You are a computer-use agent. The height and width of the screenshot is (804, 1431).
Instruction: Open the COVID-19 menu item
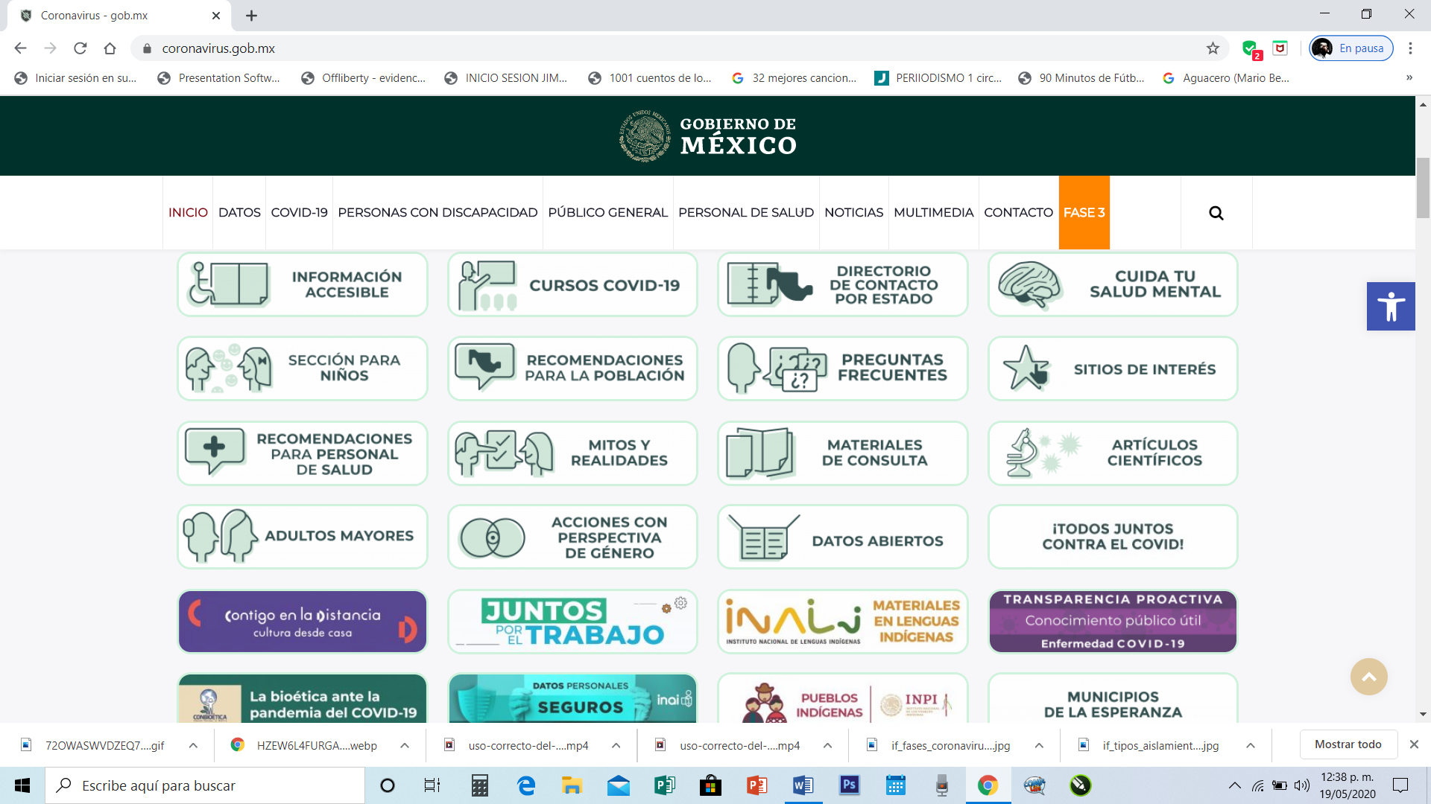click(299, 213)
